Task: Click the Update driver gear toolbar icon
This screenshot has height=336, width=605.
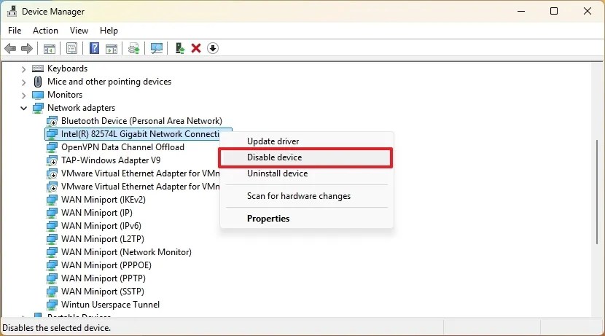Action: click(134, 49)
